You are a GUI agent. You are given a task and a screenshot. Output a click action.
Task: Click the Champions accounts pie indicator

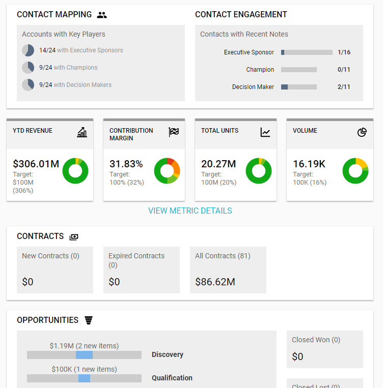(28, 68)
